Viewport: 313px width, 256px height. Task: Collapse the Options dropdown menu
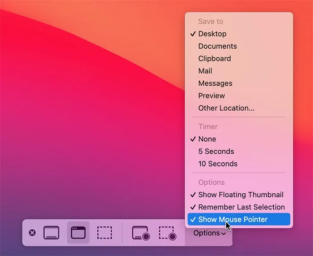click(x=209, y=233)
